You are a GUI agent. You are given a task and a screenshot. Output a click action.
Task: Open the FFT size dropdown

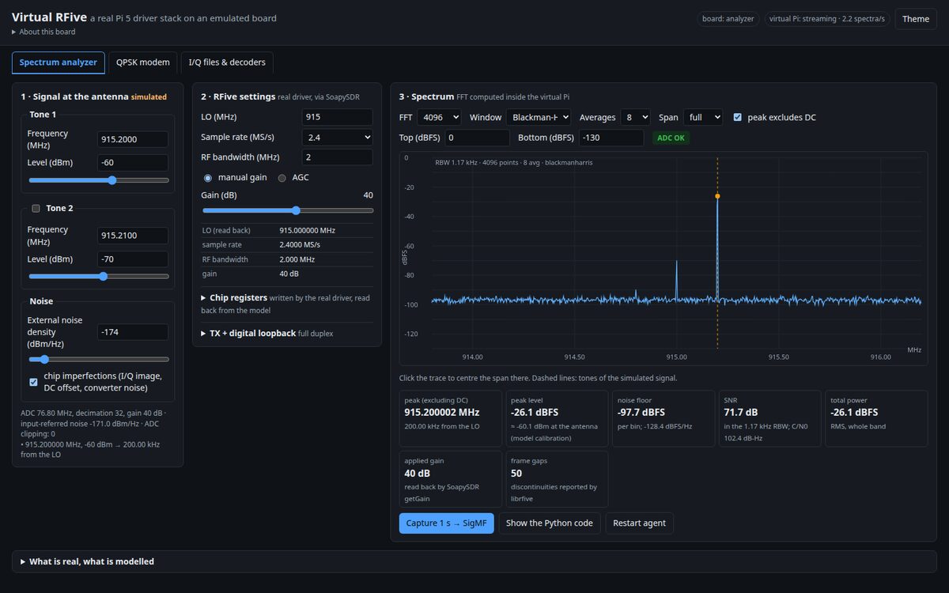(440, 117)
